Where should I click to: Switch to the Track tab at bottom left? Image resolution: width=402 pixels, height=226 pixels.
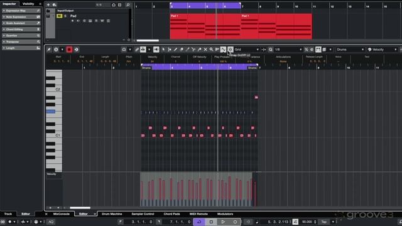[8, 213]
